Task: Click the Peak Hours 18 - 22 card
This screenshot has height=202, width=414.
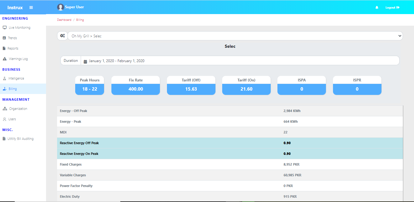Action: pyautogui.click(x=90, y=85)
